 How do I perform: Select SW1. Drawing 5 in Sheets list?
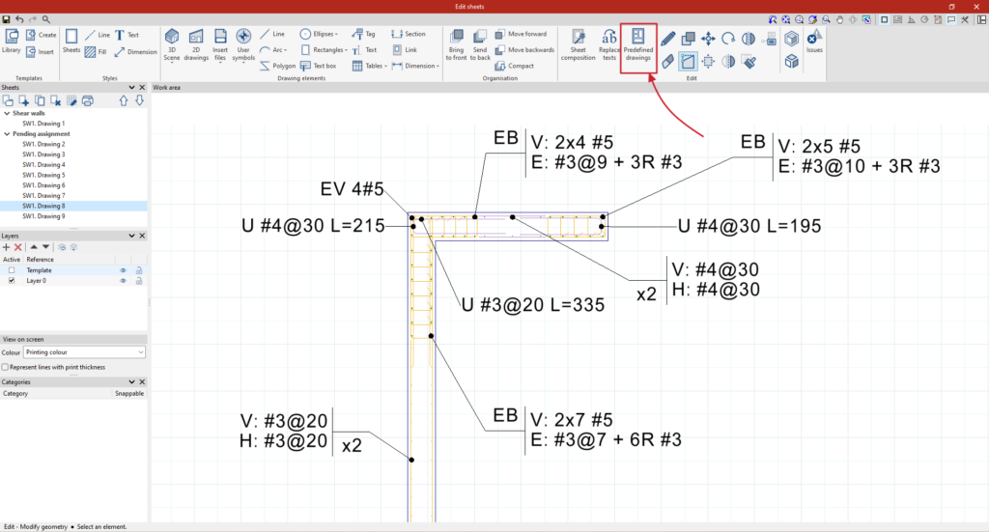pos(43,175)
